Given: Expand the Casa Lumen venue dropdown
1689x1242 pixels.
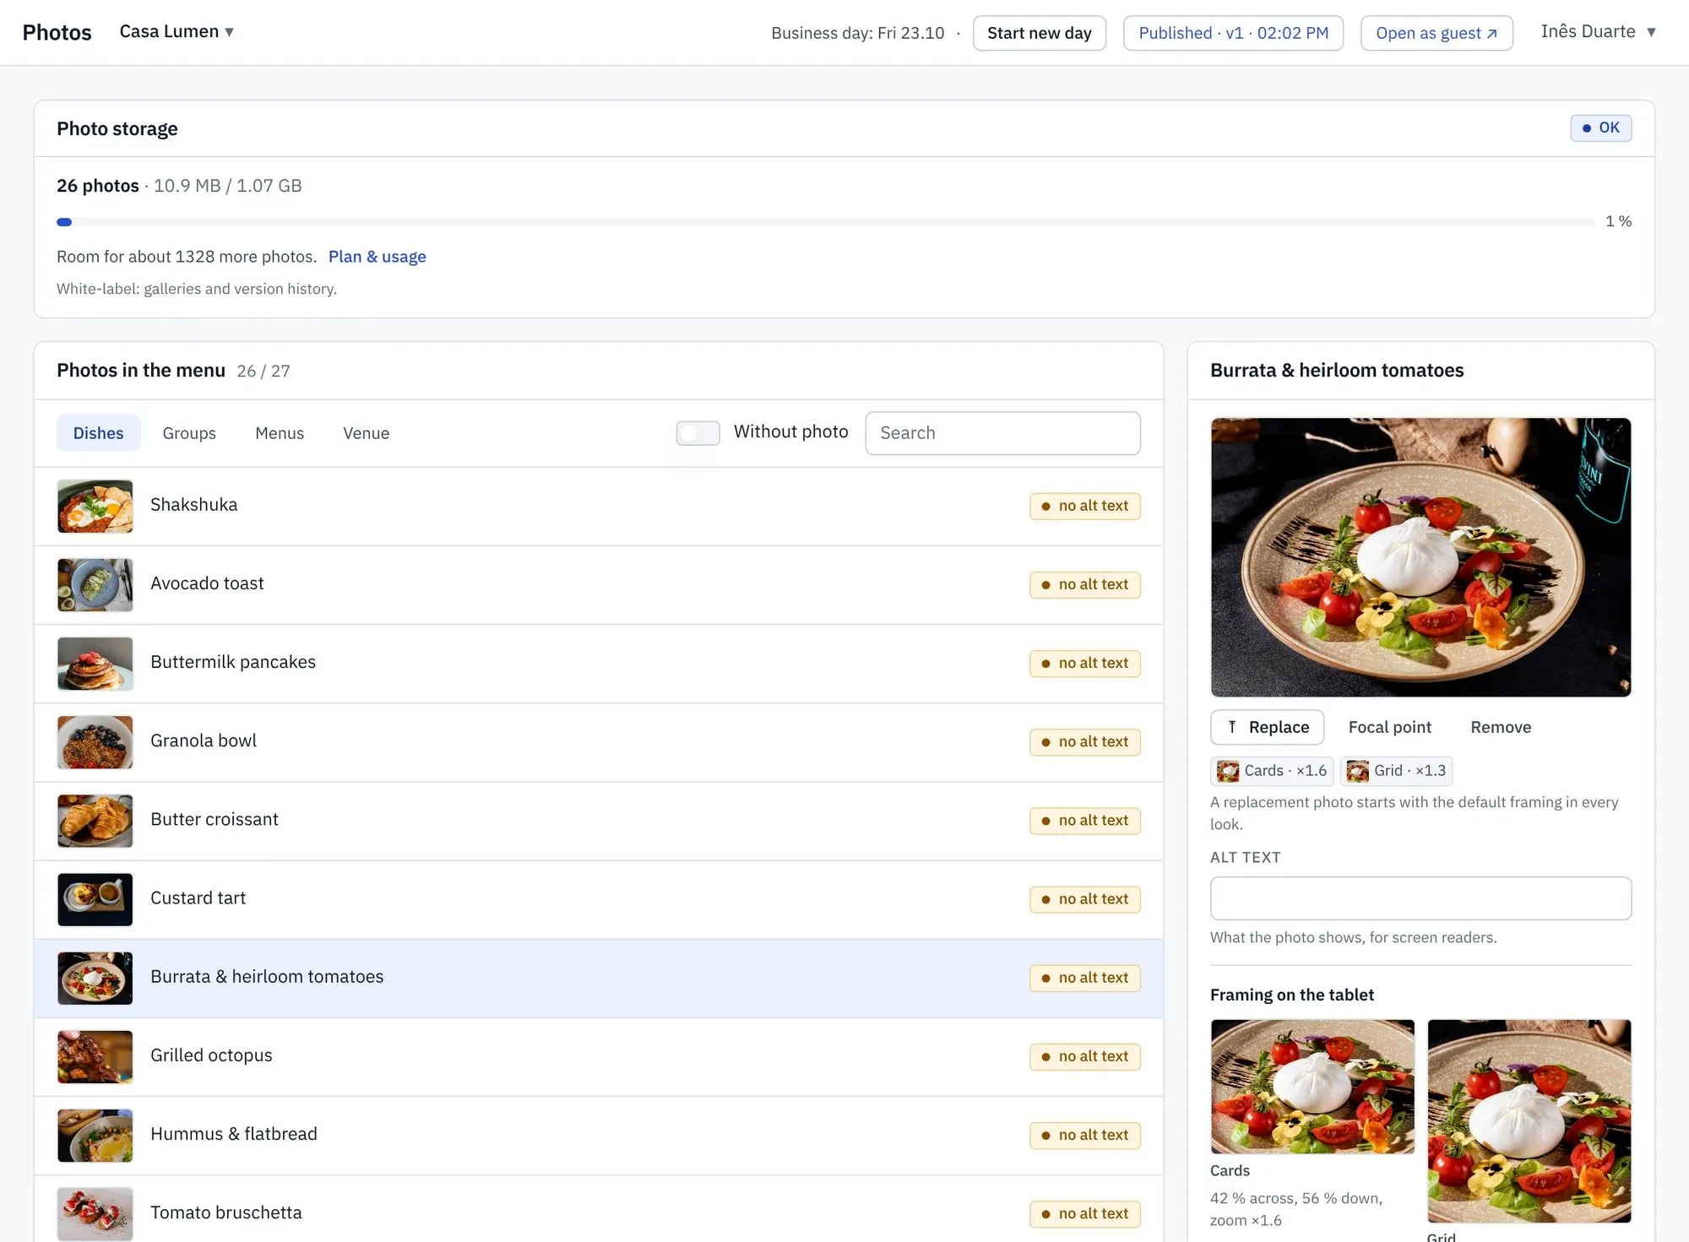Looking at the screenshot, I should (177, 32).
